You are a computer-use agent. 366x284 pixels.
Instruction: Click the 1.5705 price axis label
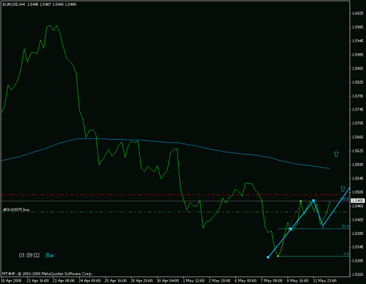click(x=358, y=123)
